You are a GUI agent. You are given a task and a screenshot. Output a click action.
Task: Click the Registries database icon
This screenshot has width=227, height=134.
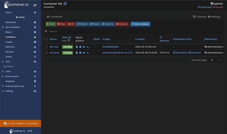[35, 81]
